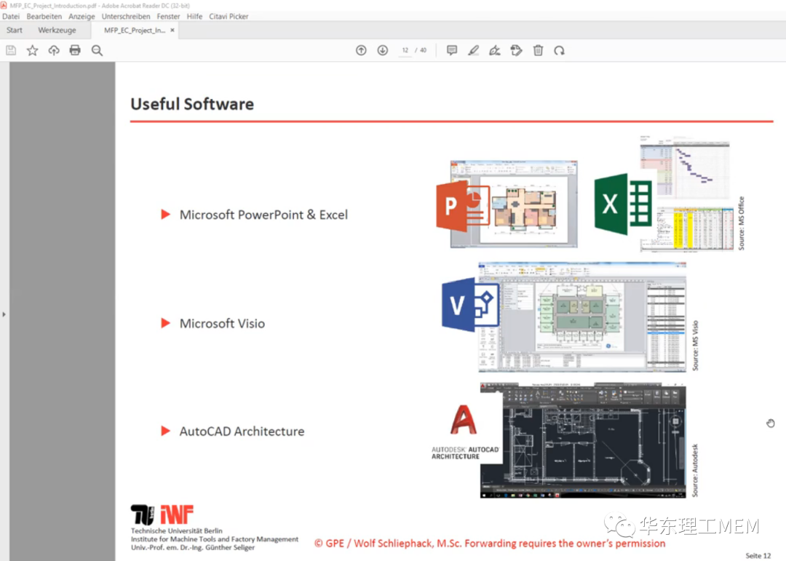Select the highlight pen tool
This screenshot has width=786, height=561.
[x=473, y=50]
